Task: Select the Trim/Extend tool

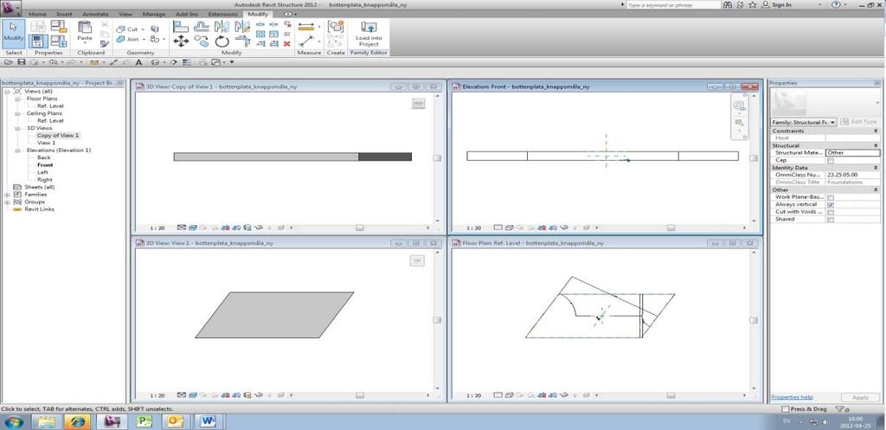Action: (x=242, y=41)
